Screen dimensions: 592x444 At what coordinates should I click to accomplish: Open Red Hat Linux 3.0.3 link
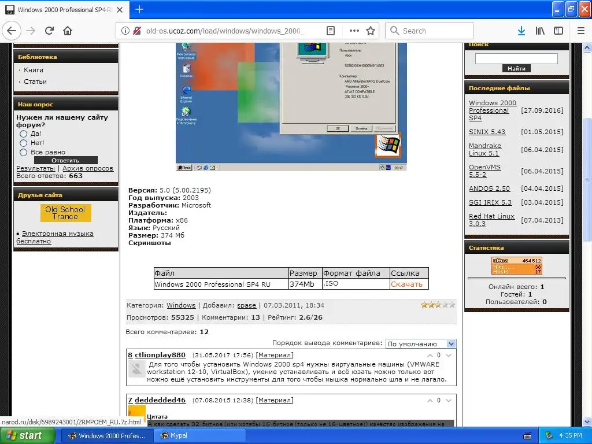click(x=491, y=220)
